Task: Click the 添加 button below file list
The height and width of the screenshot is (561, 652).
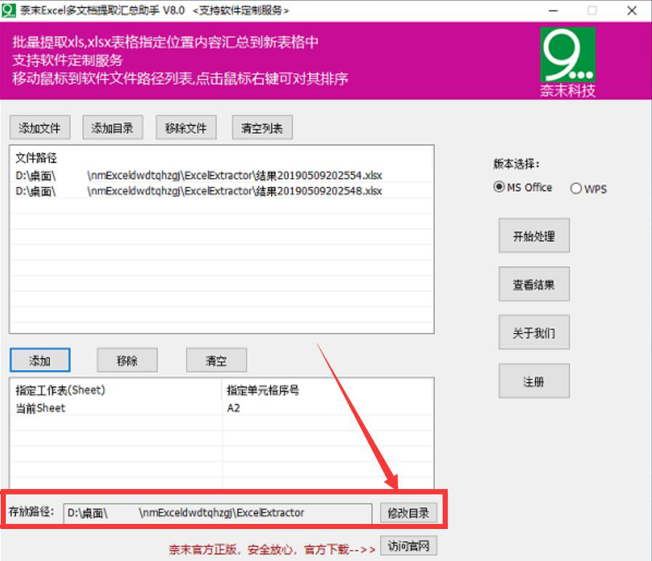Action: 40,360
